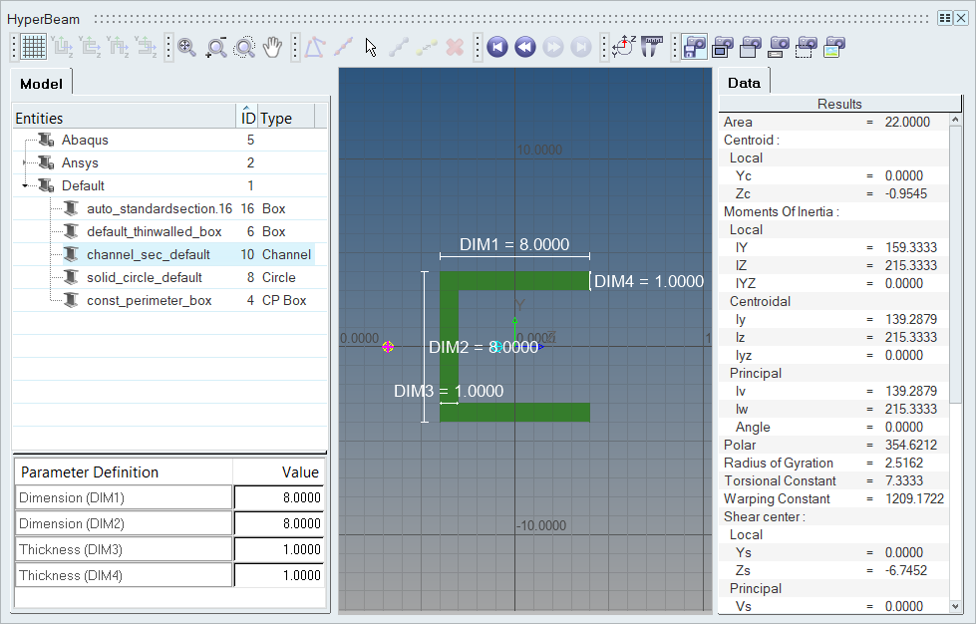Collapse the Default folder in the tree
Screen dimensions: 976x624
[x=25, y=185]
